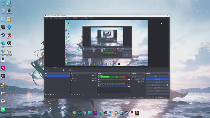Screen dimensions: 210x118
Task: Undock the Scenes panel via header icon
Action: [69, 73]
